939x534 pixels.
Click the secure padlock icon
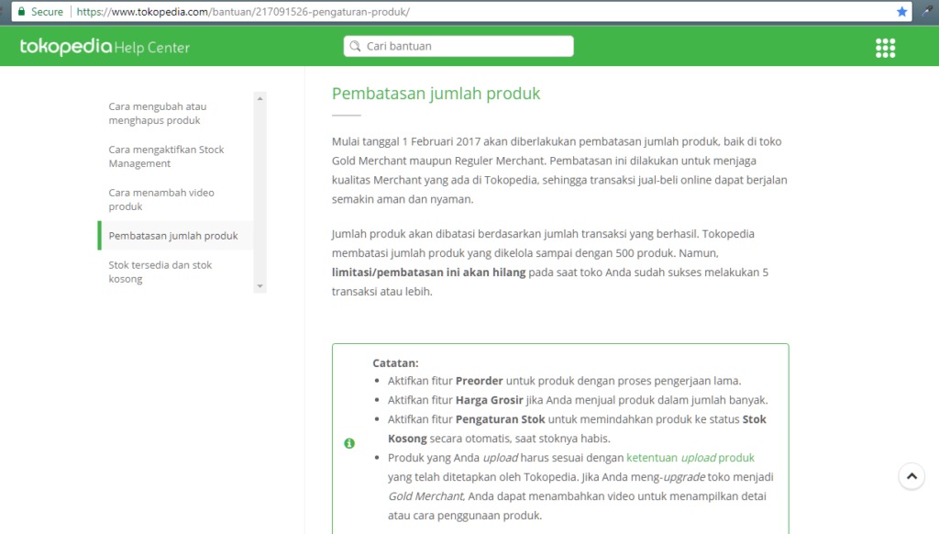tap(22, 11)
